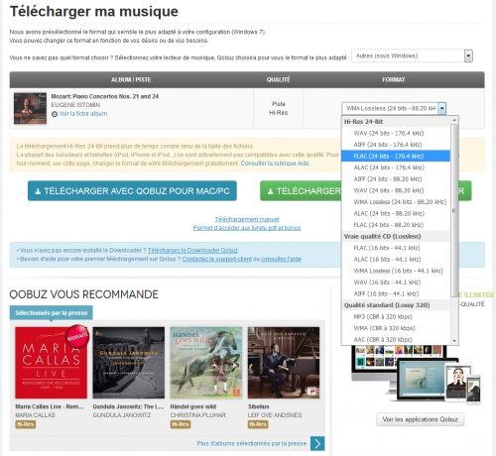Select WMA Lossless (16 bits - 44.1 kHz)

(x=396, y=271)
